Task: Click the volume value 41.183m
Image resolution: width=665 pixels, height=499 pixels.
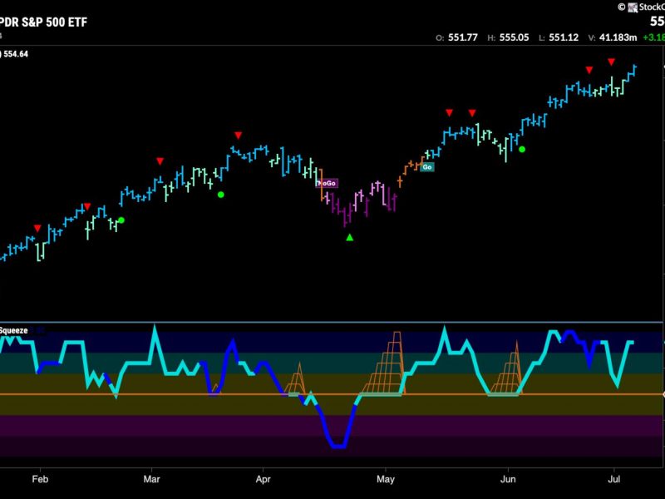Action: click(x=618, y=37)
